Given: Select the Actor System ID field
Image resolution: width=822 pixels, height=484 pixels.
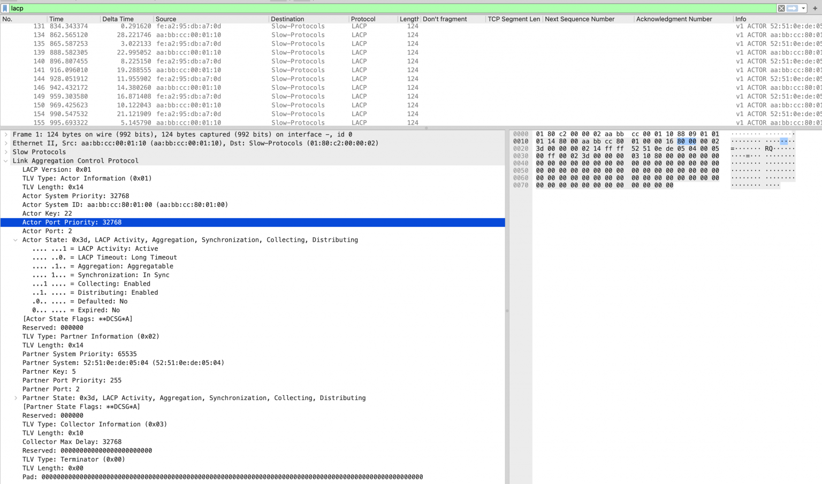Looking at the screenshot, I should tap(125, 205).
